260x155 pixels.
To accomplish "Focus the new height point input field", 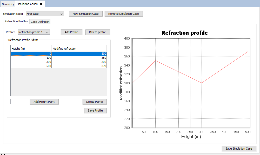I will tap(19, 102).
